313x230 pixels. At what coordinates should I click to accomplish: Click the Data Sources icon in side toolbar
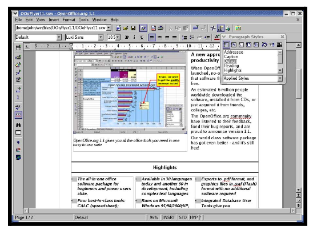pos(18,132)
